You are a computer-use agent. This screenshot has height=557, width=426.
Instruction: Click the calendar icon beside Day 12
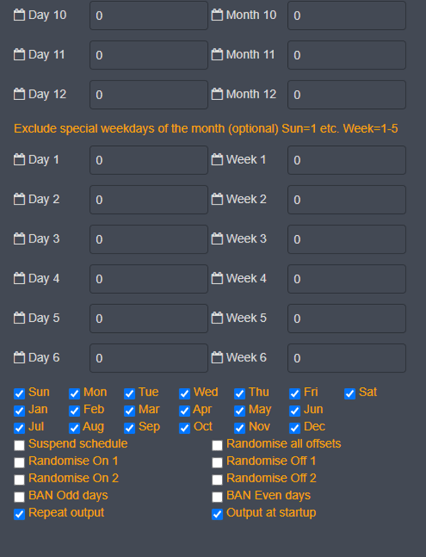click(x=19, y=95)
